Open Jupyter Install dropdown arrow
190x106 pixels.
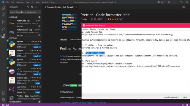click(39, 56)
